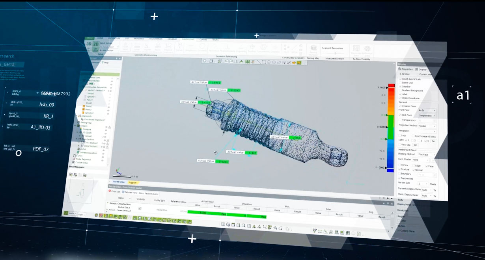Image resolution: width=485 pixels, height=260 pixels.
Task: Click the Reference Data visibility icon
Action: pyautogui.click(x=112, y=78)
